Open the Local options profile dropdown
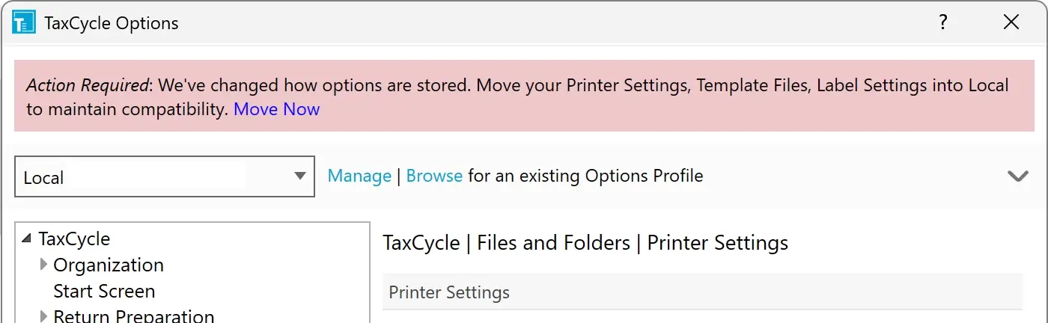This screenshot has height=323, width=1048. point(300,176)
